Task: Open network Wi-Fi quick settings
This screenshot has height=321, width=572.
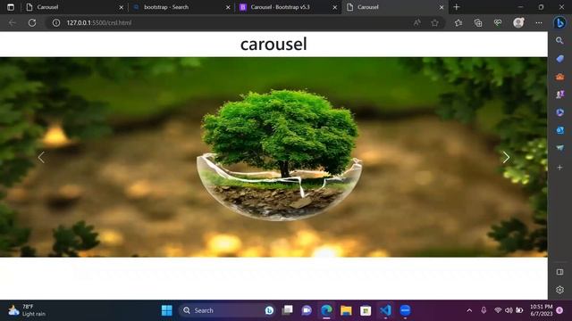Action: click(x=498, y=310)
